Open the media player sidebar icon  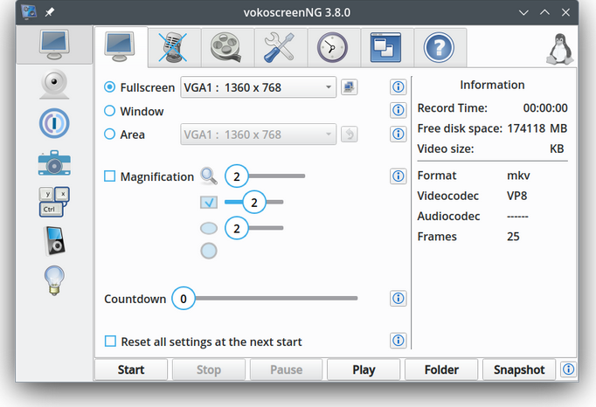point(53,242)
